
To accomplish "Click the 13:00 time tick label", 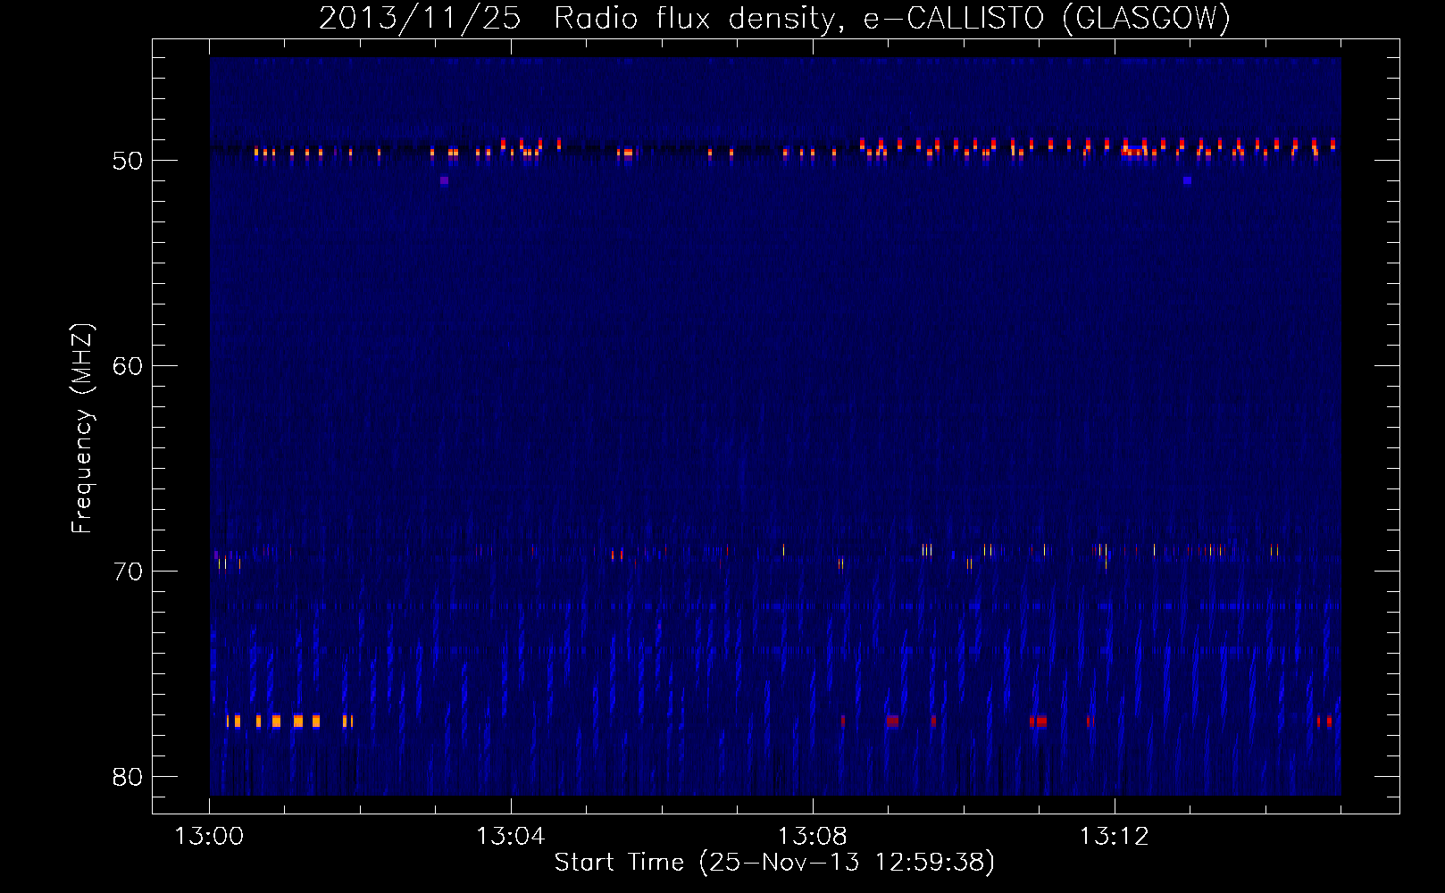I will (x=209, y=837).
